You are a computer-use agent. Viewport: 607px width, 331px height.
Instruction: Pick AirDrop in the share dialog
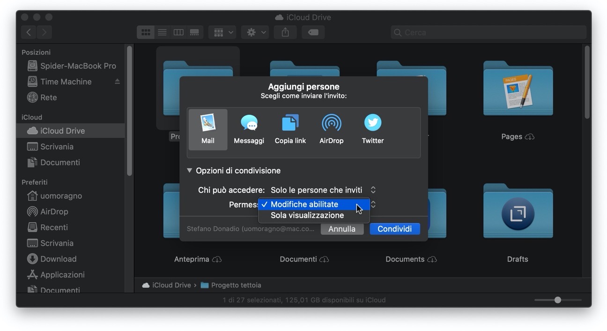331,129
